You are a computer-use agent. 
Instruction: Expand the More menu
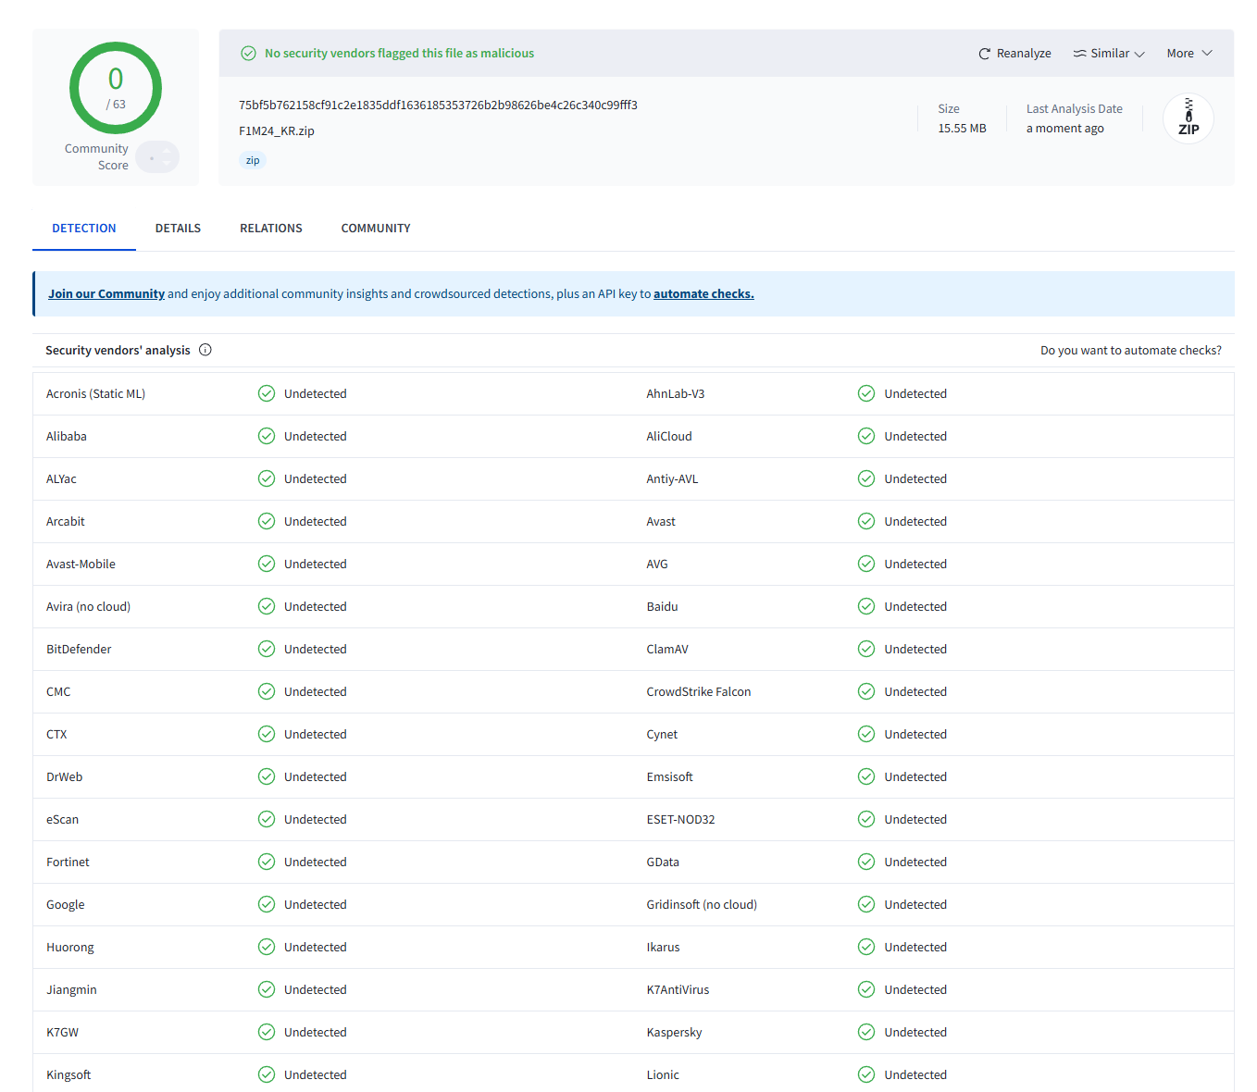(x=1189, y=54)
